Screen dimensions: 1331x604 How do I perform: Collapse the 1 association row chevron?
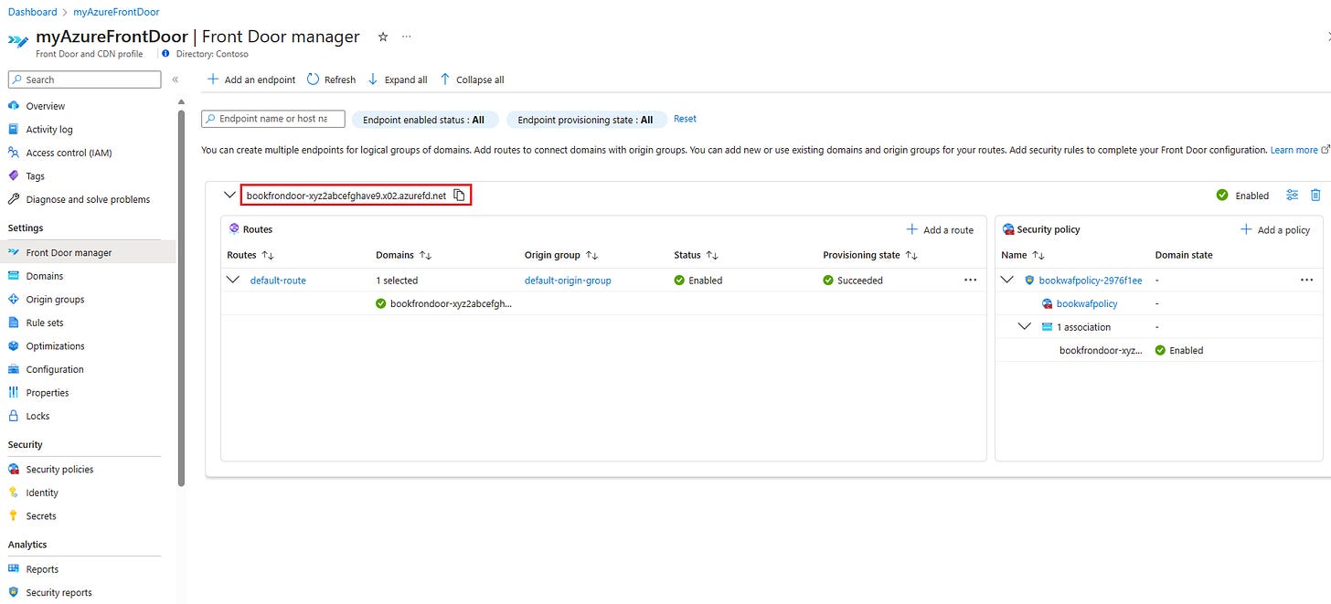point(1025,326)
